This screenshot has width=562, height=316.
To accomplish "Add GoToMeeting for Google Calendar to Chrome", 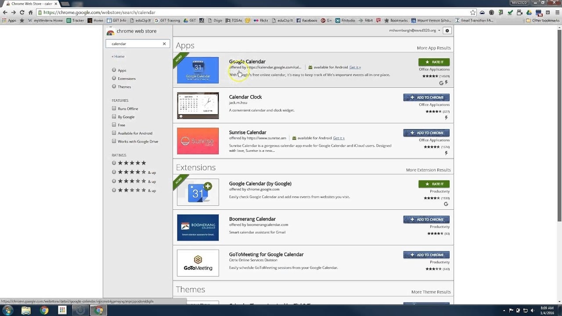I will [x=426, y=255].
